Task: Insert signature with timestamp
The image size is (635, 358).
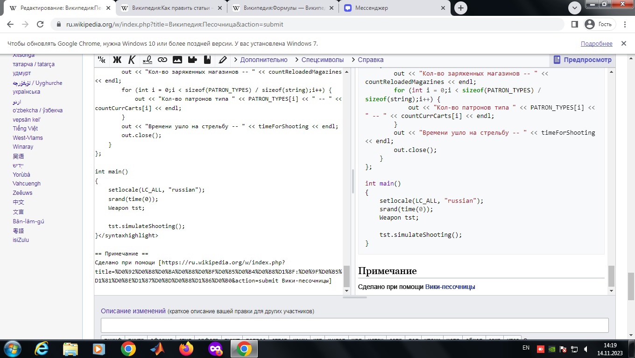Action: (x=147, y=60)
